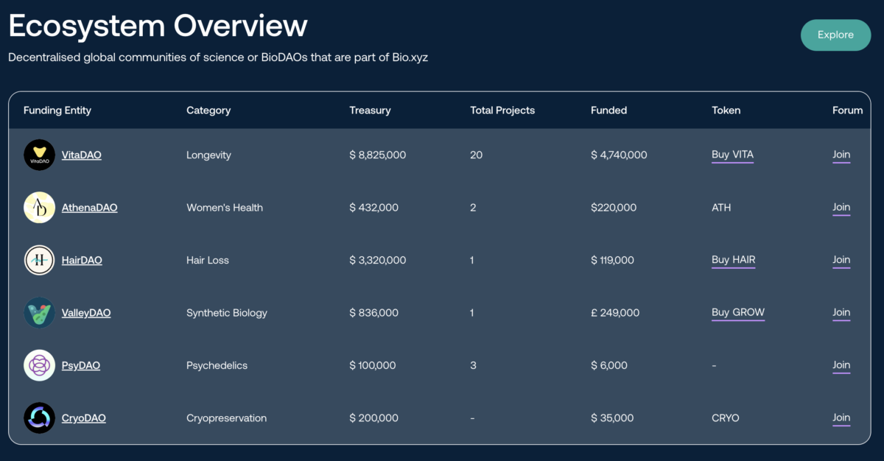The image size is (884, 461).
Task: Click the Buy HAIR token link
Action: 733,260
